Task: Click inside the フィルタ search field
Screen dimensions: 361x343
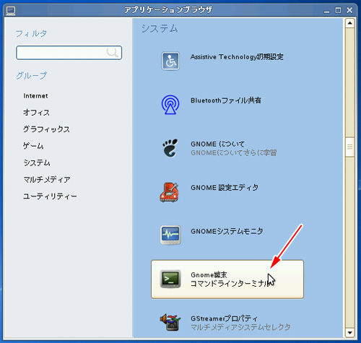Action: [69, 53]
